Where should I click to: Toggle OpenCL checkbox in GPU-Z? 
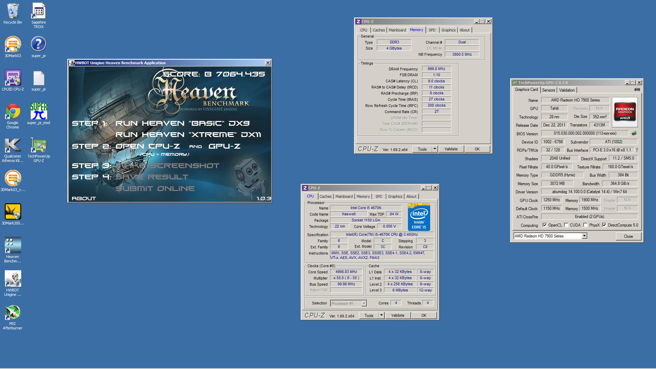(545, 225)
